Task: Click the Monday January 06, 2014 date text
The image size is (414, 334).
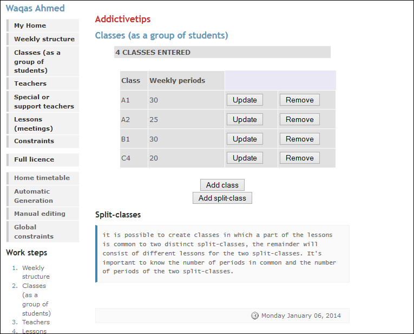Action: [301, 316]
